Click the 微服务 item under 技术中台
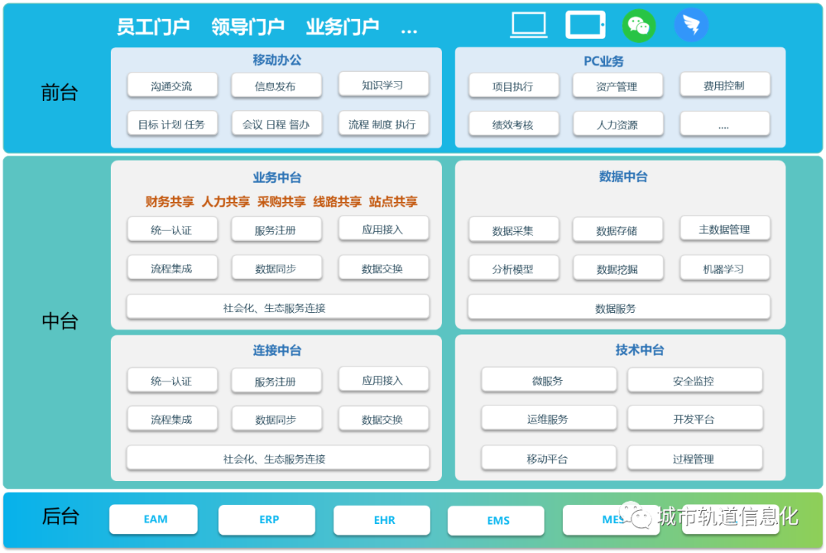The width and height of the screenshot is (826, 553). tap(548, 379)
